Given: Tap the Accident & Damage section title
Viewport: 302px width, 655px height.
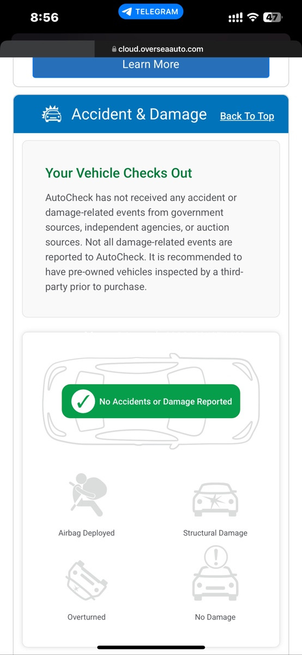Looking at the screenshot, I should click(139, 114).
